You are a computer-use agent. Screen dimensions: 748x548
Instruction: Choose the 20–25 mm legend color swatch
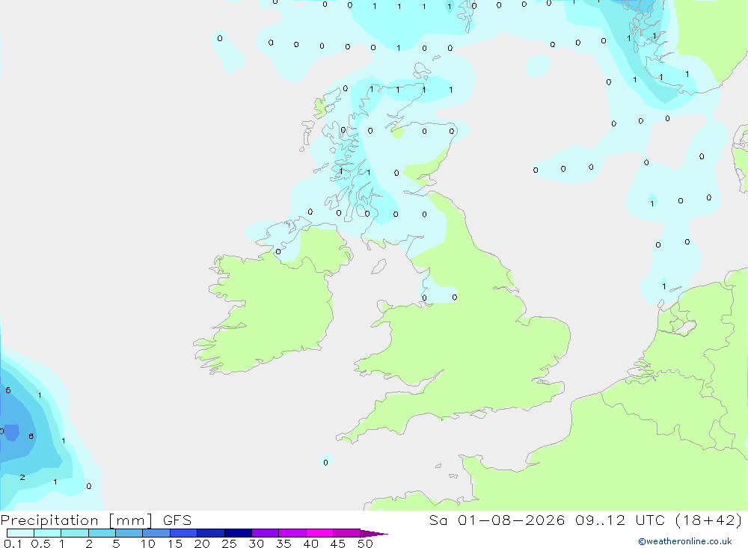211,533
